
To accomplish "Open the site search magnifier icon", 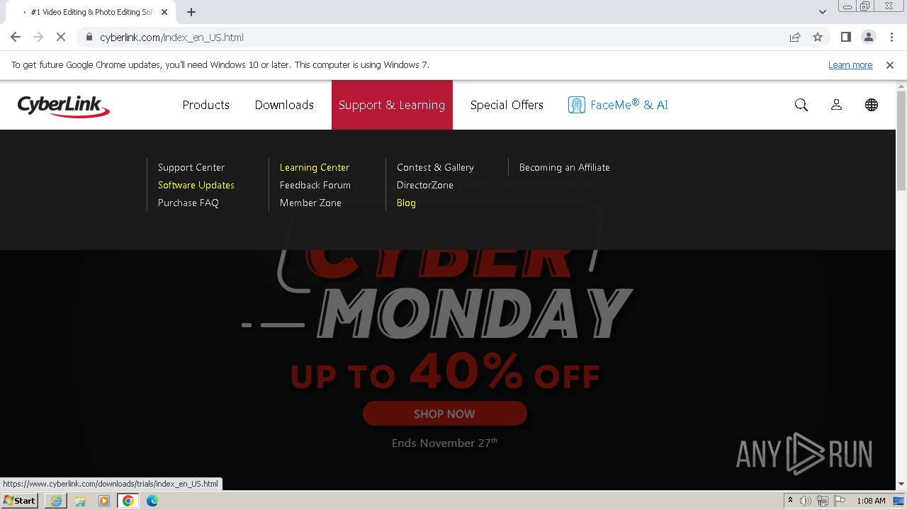I will click(x=801, y=105).
